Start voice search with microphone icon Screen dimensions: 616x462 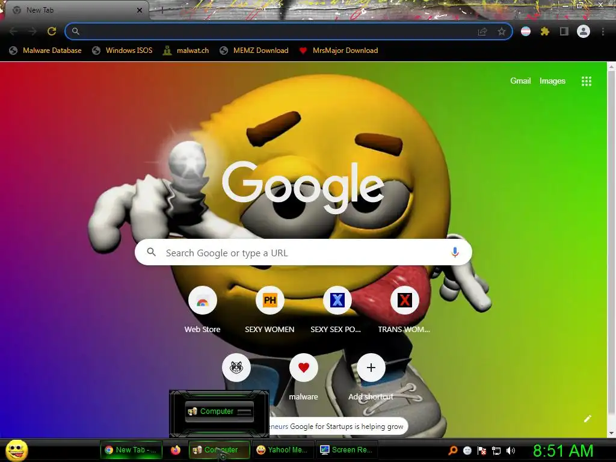click(x=455, y=252)
